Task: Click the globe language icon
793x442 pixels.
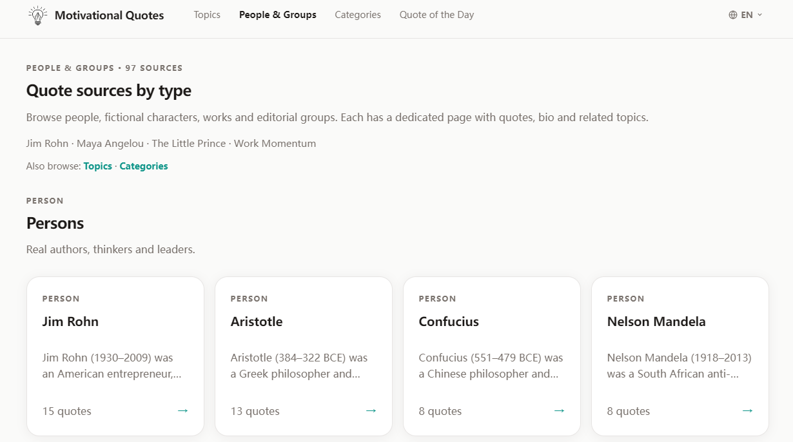Action: tap(733, 15)
